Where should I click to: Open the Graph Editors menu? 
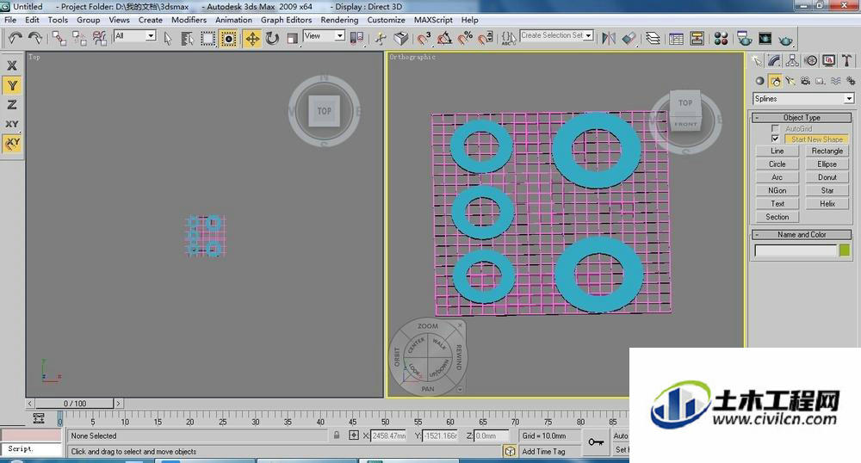point(286,20)
